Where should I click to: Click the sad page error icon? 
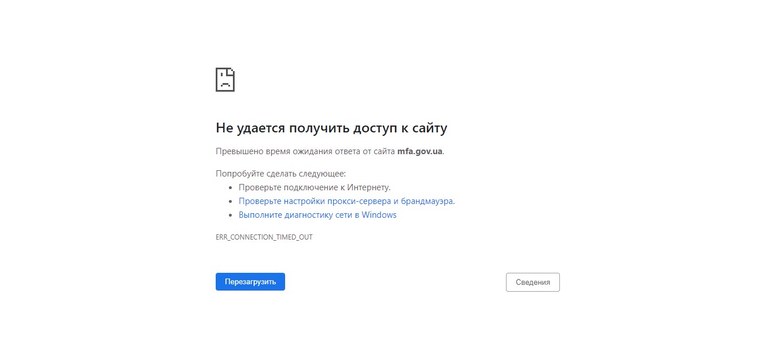(225, 80)
